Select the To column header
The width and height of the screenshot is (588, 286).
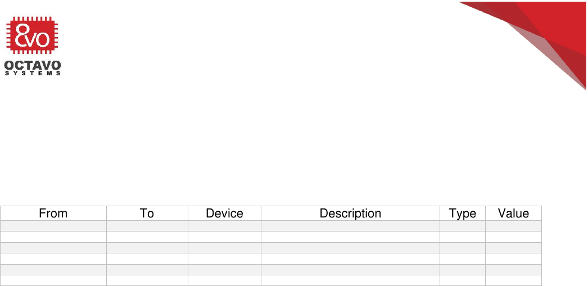coord(147,214)
